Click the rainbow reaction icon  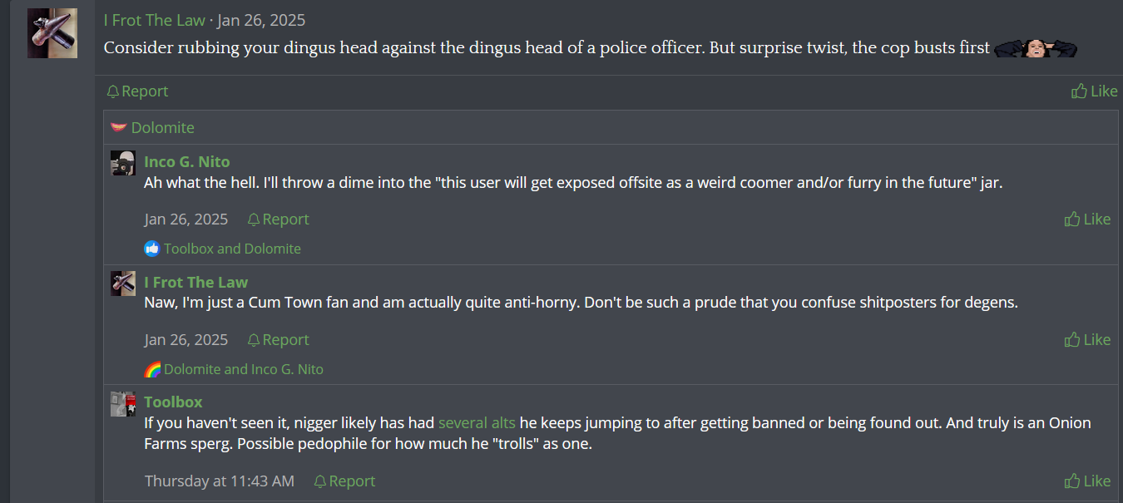[152, 369]
